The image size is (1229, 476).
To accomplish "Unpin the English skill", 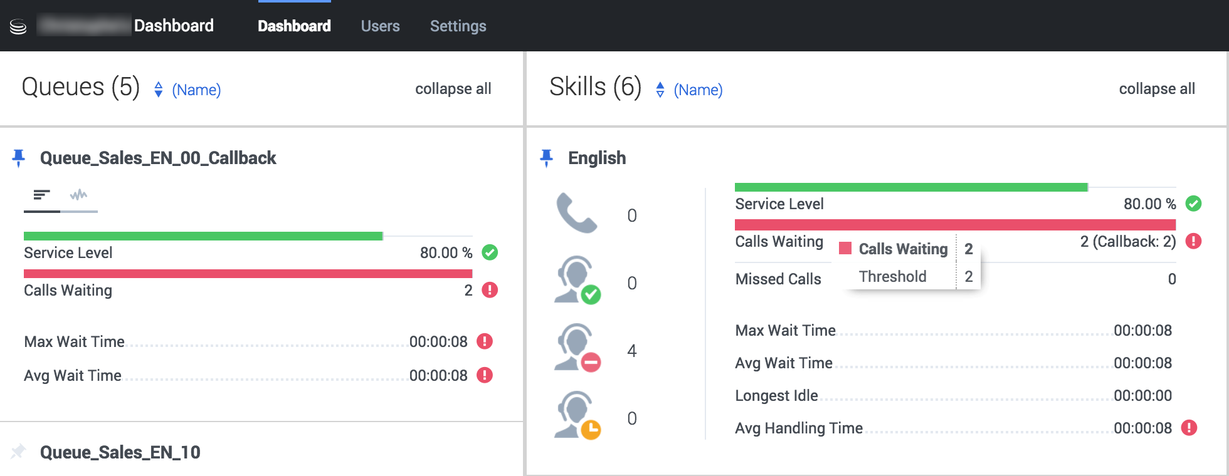I will coord(547,158).
